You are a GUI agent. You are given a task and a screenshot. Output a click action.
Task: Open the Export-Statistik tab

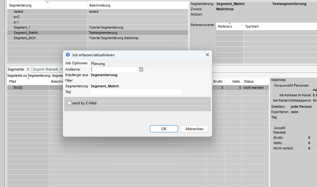pyautogui.click(x=46, y=69)
